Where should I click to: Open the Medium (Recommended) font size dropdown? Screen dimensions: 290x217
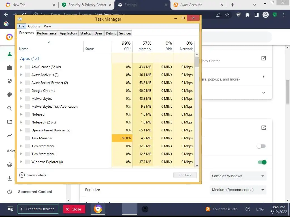(238, 190)
